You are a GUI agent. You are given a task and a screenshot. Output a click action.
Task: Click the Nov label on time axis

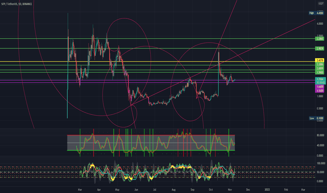pos(230,189)
